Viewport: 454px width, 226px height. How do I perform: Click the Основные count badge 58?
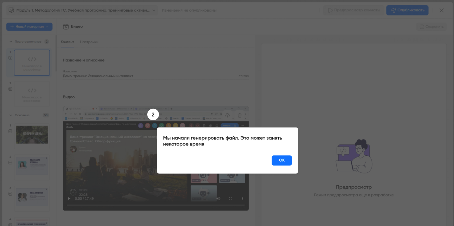coord(46,115)
